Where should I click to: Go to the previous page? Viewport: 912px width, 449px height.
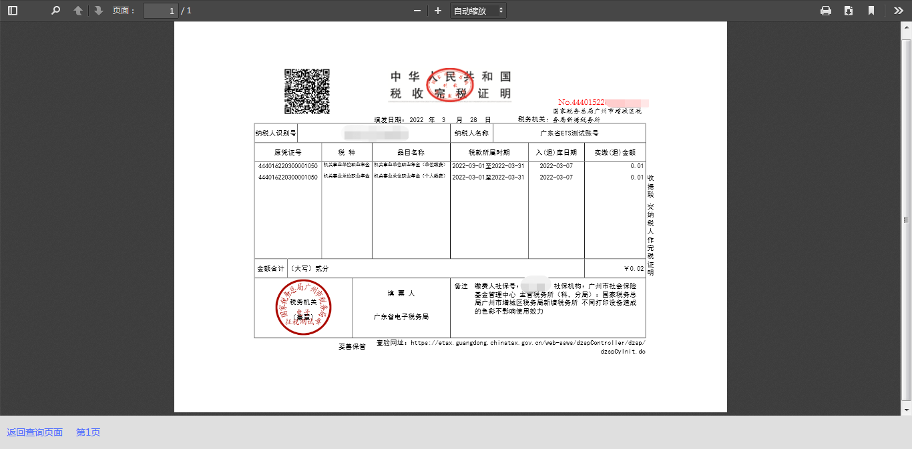pos(78,11)
